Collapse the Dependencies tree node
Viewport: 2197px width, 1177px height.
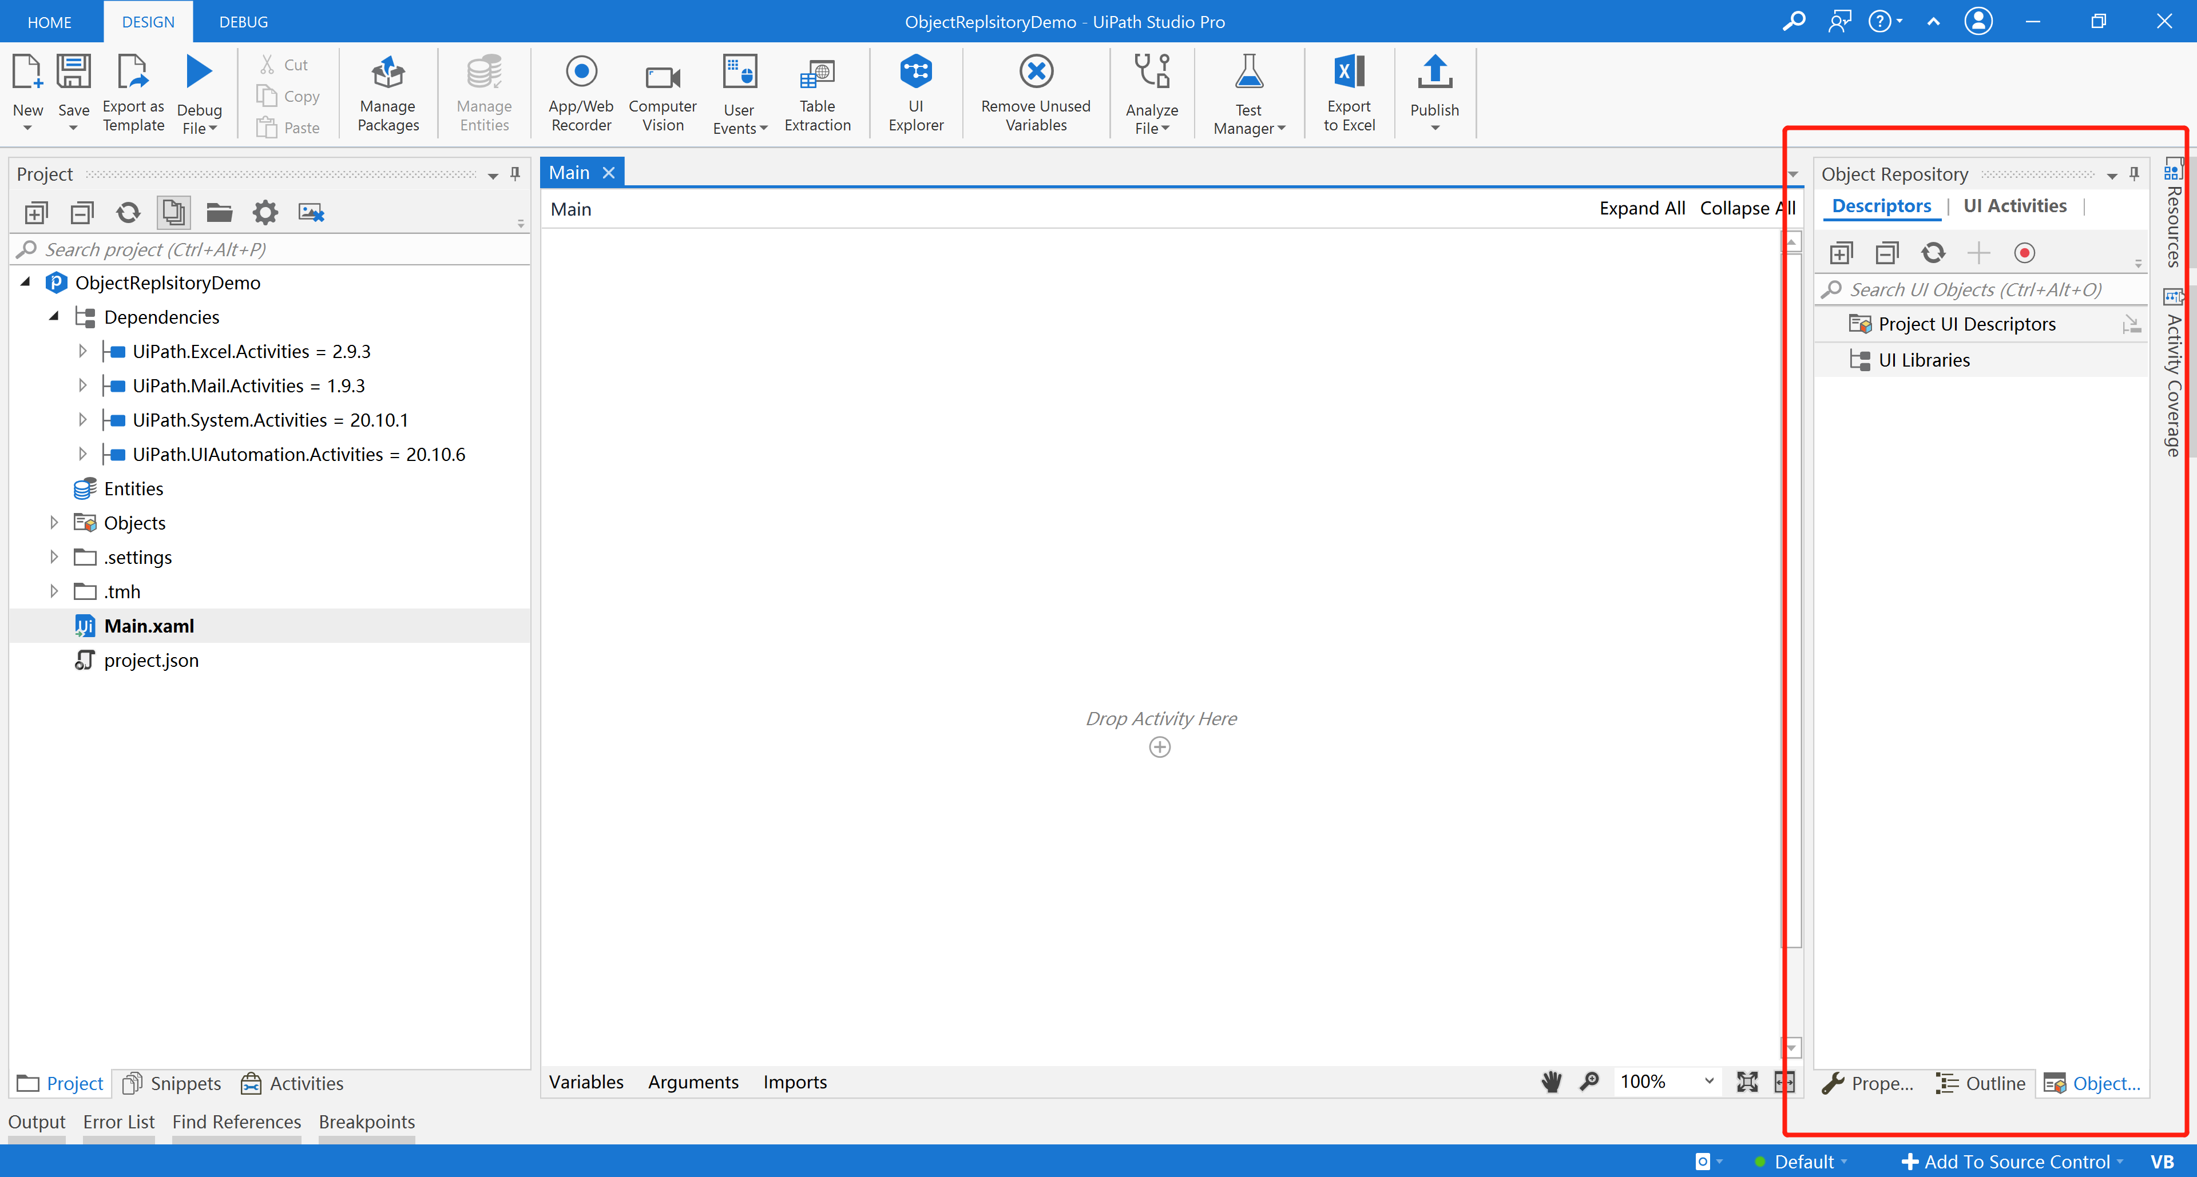click(54, 316)
